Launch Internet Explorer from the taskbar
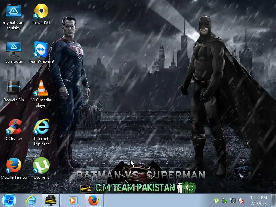The height and width of the screenshot is (207, 276). pyautogui.click(x=31, y=200)
